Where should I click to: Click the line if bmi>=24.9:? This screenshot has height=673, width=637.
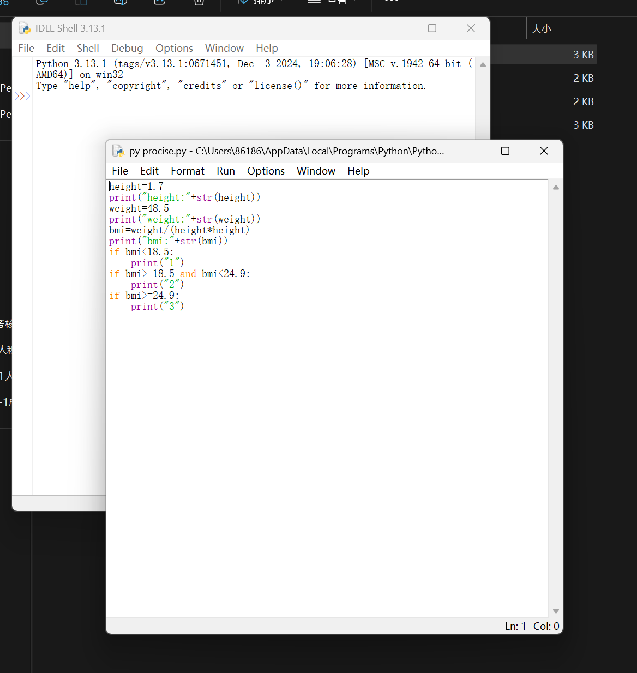144,296
